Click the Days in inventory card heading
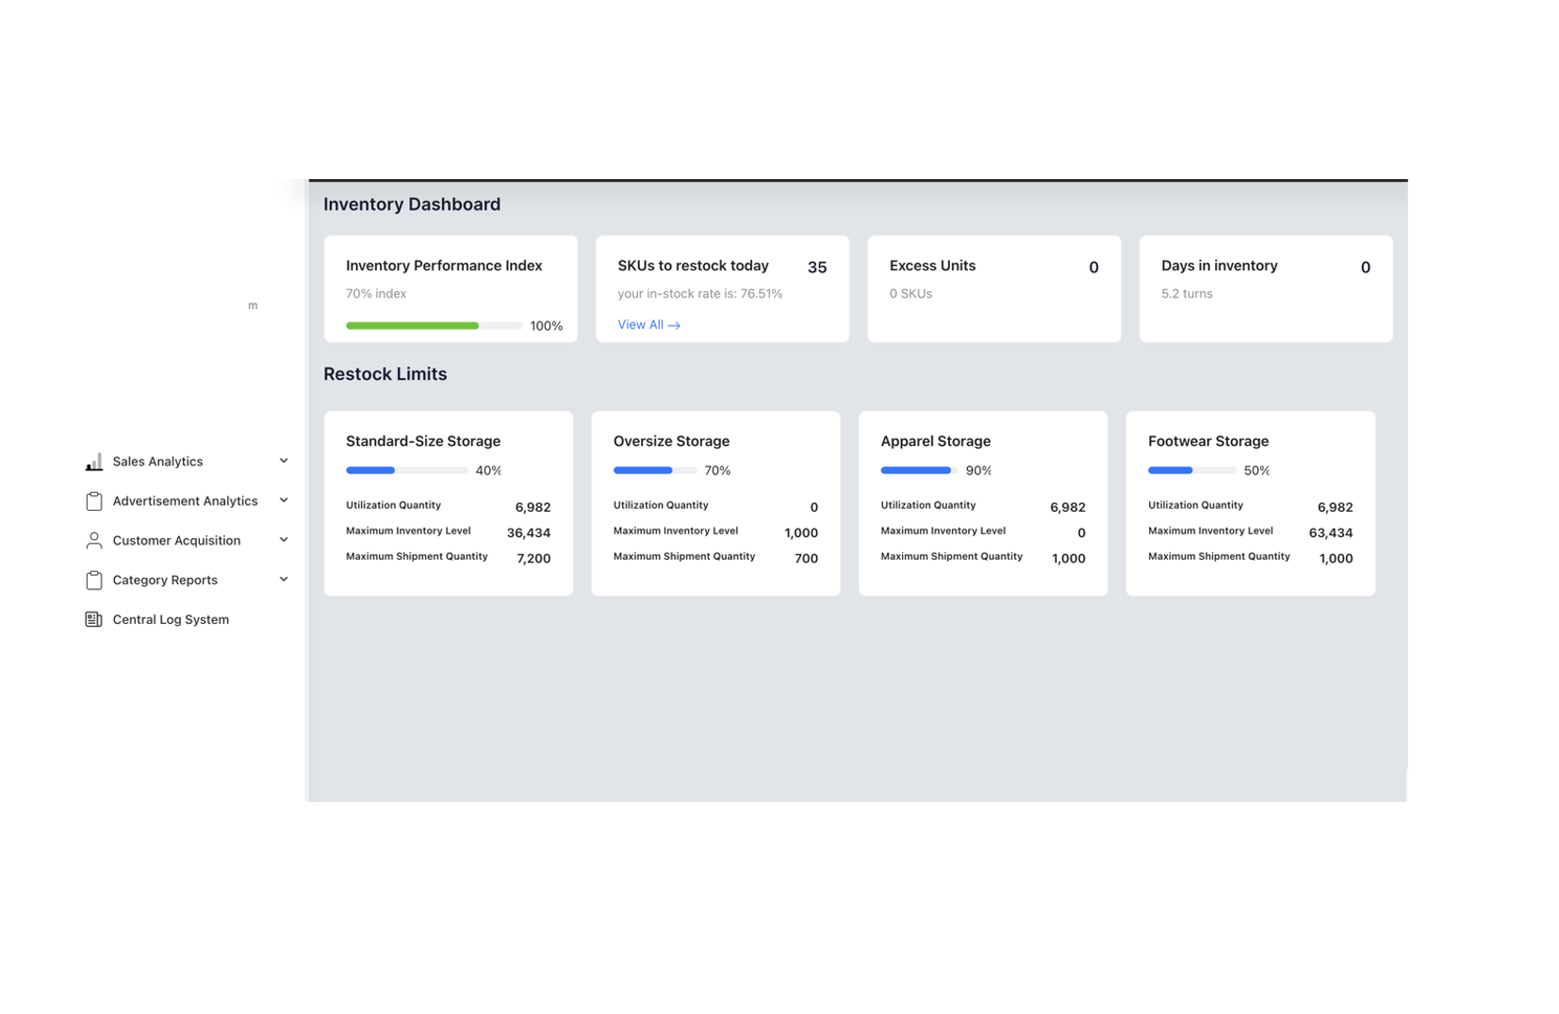Screen dimensions: 1559x1014 coord(1219,266)
